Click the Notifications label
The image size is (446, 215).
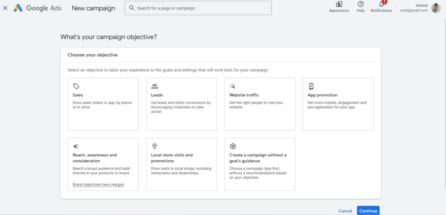381,10
